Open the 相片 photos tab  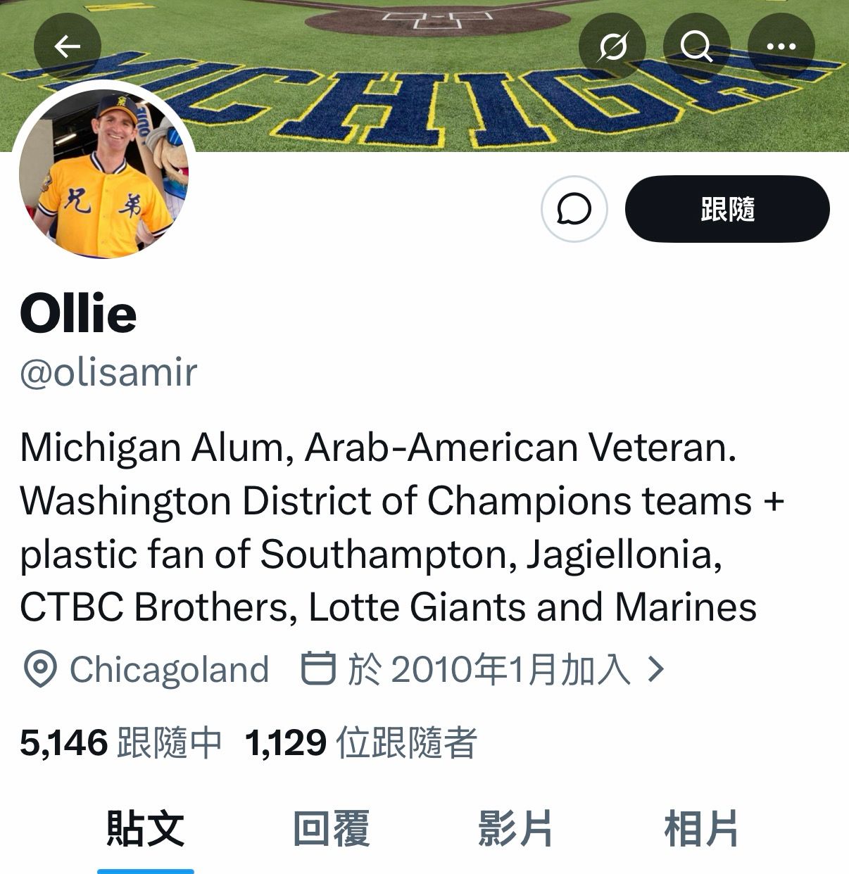(701, 828)
